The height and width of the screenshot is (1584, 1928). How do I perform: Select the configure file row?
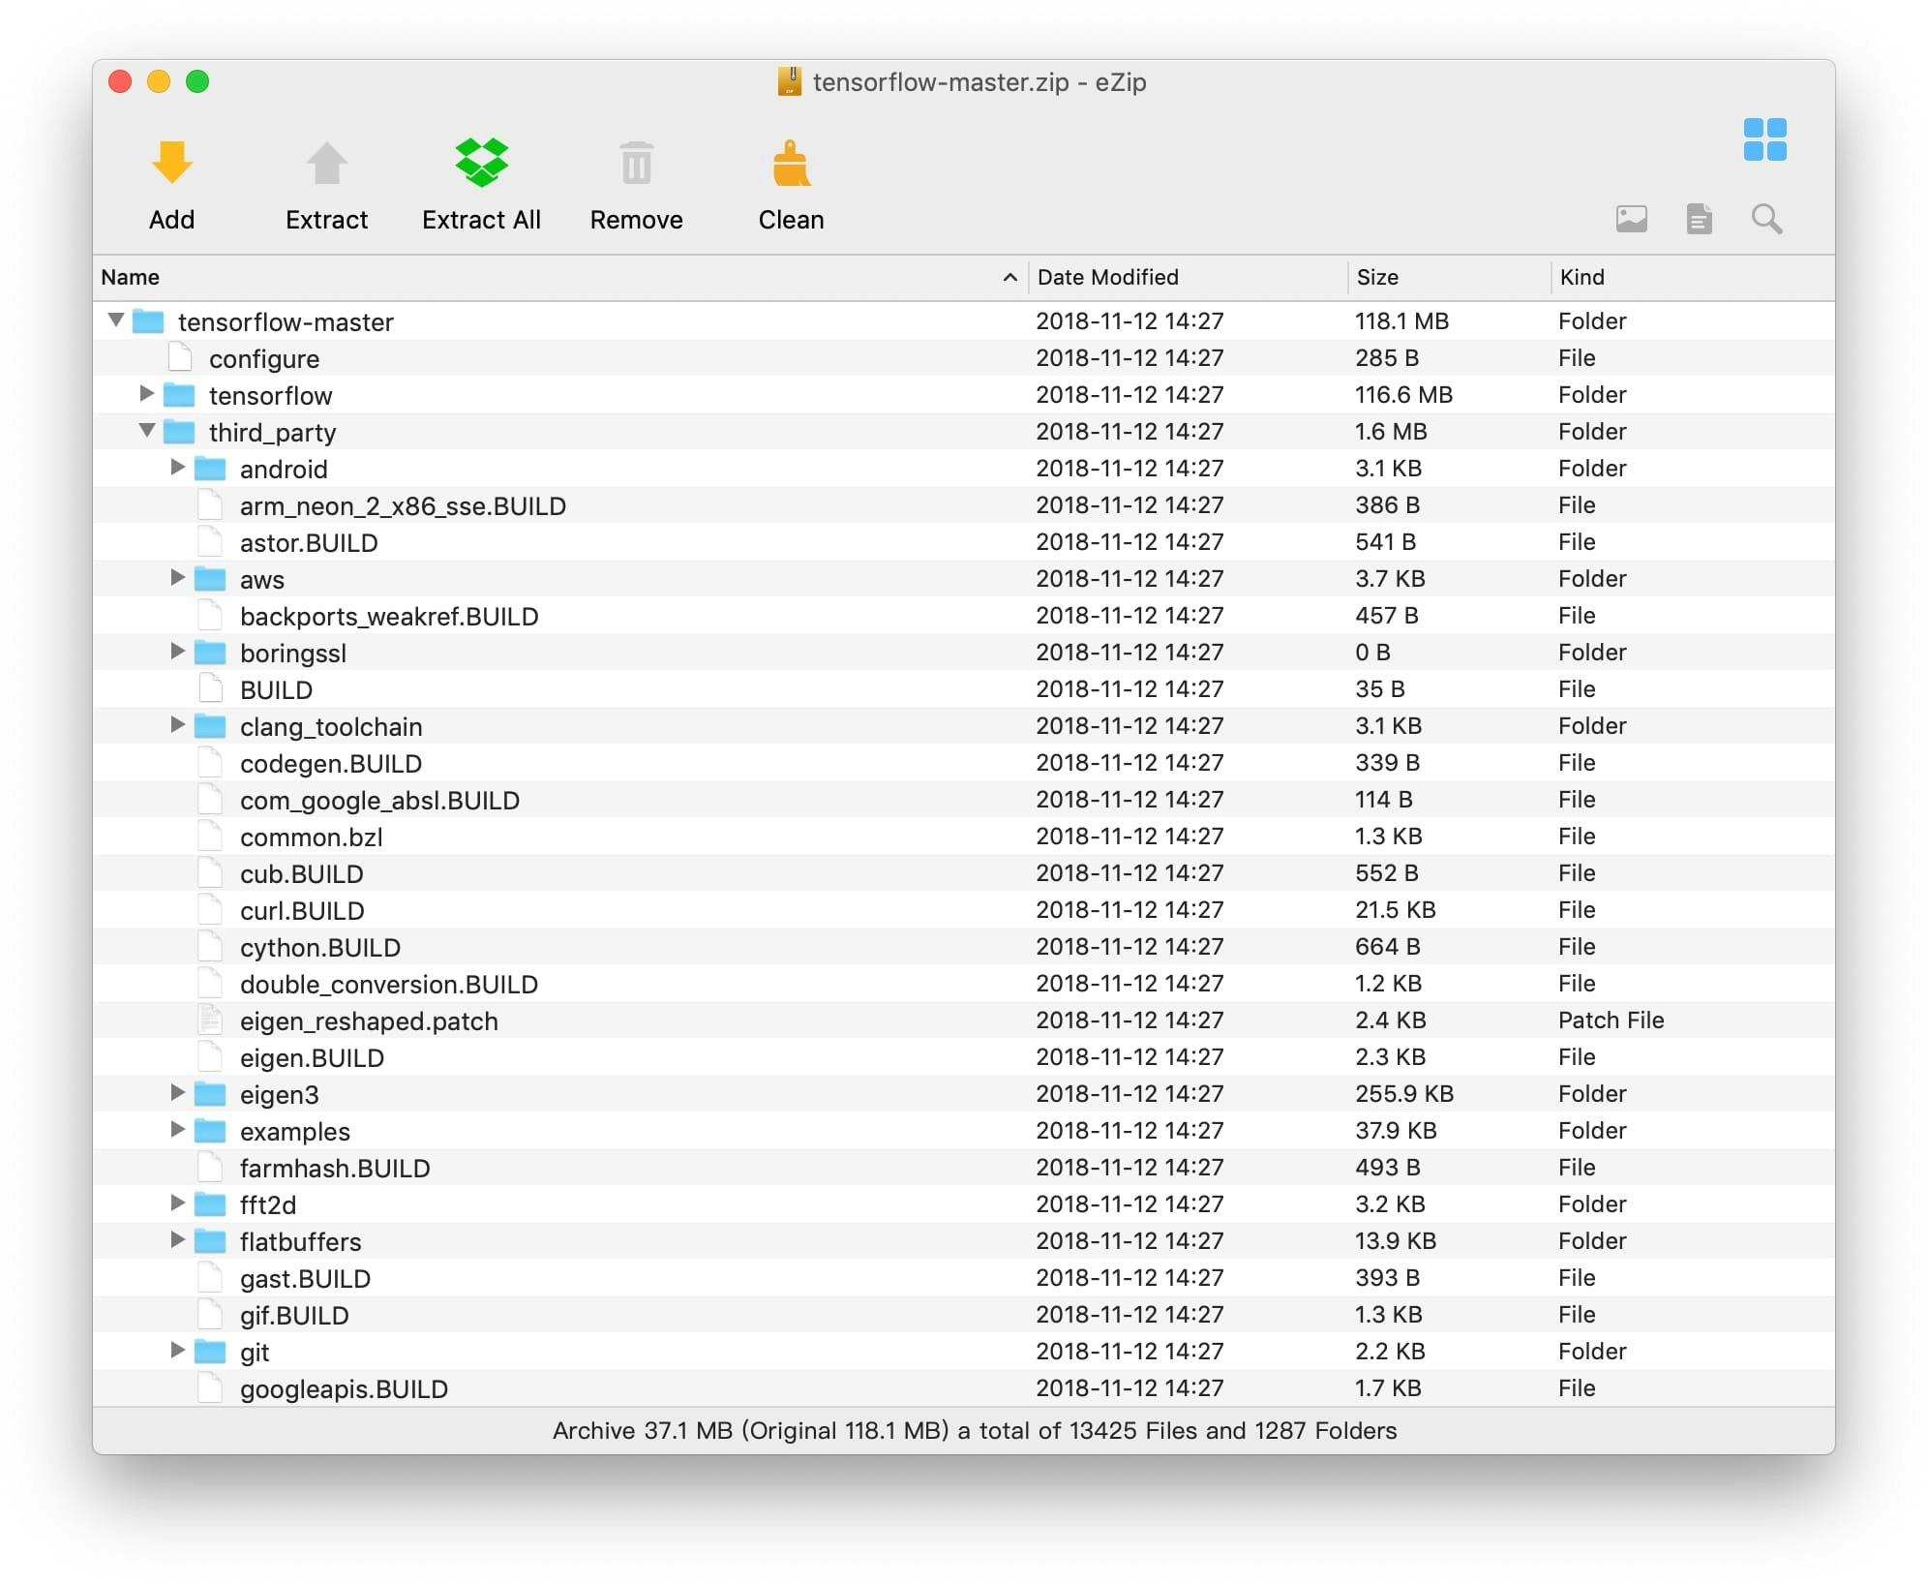click(x=262, y=358)
